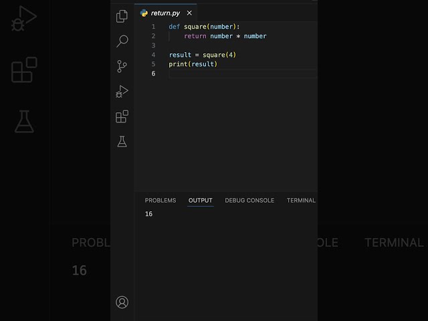Click line number 1 in gutter
The width and height of the screenshot is (428, 321).
point(153,27)
